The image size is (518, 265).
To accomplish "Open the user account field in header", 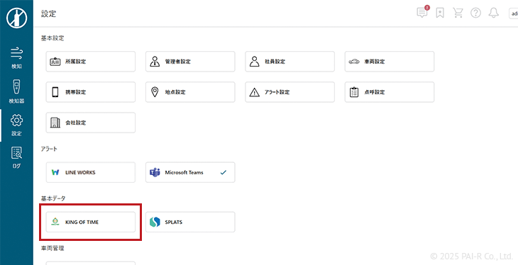I will click(513, 13).
